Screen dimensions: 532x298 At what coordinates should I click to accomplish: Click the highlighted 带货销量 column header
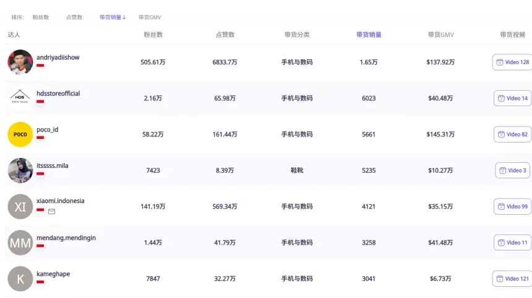pos(369,35)
